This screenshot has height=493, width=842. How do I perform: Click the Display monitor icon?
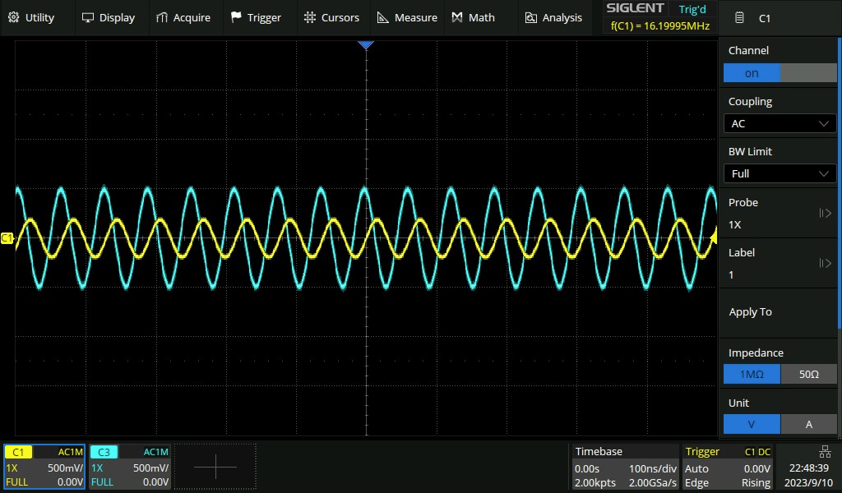(x=87, y=17)
